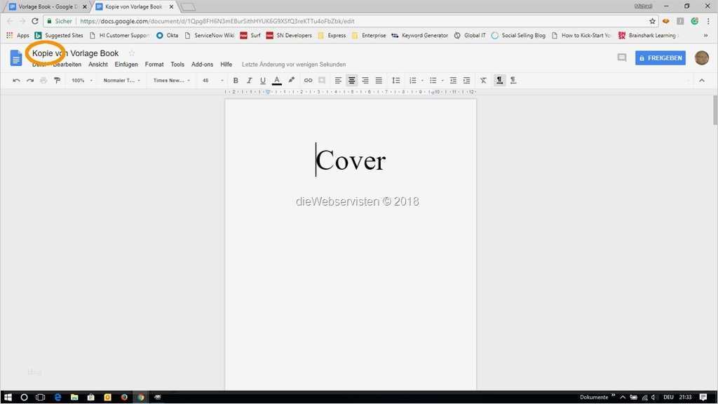This screenshot has height=404, width=718.
Task: Set right-to-left paragraph direction
Action: click(x=513, y=81)
